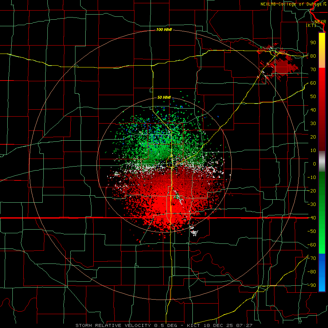
Task: Click the positive 70 scale value
Action: [313, 70]
